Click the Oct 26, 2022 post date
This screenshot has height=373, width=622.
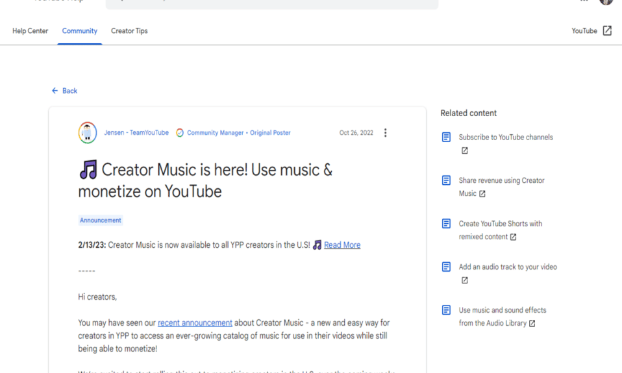click(x=356, y=133)
